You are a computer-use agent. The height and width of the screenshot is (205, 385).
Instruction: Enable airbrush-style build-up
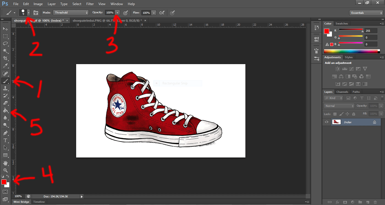pyautogui.click(x=162, y=13)
